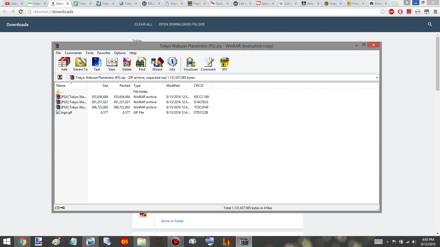
Task: Select the logo.gif file
Action: coord(66,113)
